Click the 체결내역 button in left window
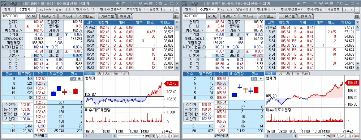Screen dimensions: 361x140 pyautogui.click(x=48, y=16)
